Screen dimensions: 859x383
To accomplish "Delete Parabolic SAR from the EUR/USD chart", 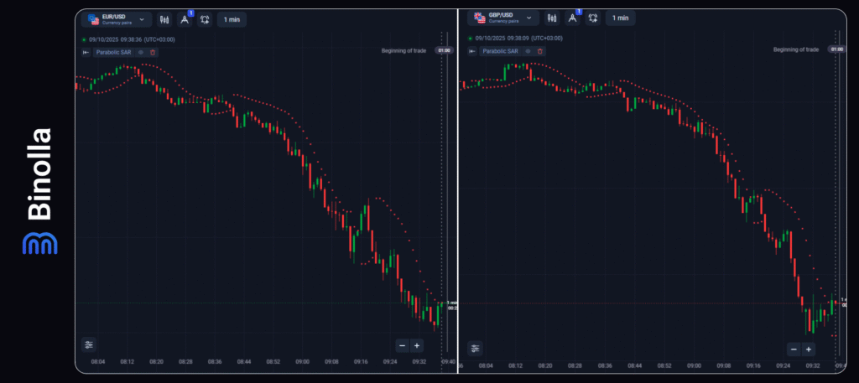I will (153, 52).
